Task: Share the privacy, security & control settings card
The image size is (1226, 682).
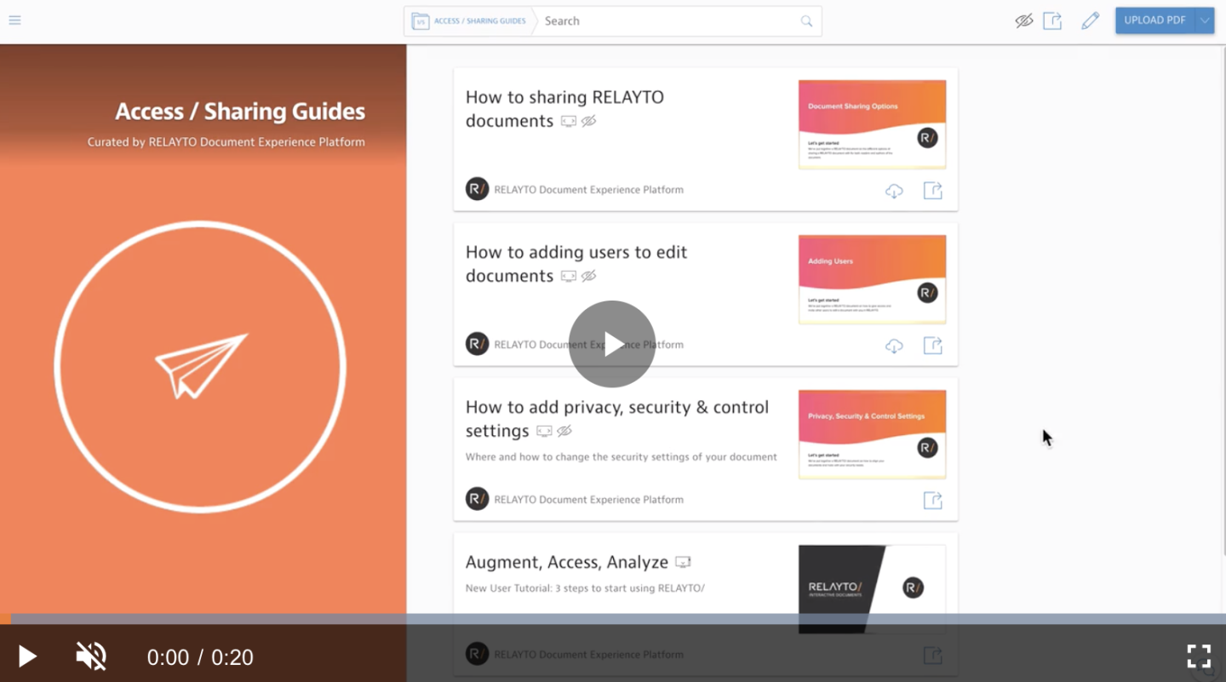Action: (933, 501)
